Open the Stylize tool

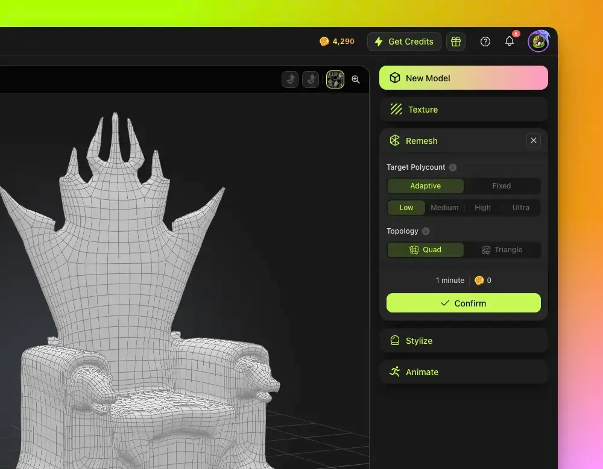pos(463,340)
